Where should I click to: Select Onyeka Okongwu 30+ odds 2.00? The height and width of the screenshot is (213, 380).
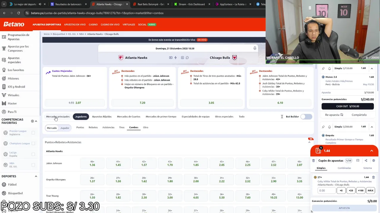[196, 180]
